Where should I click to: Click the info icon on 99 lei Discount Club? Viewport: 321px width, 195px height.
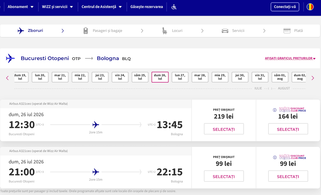tap(275, 157)
